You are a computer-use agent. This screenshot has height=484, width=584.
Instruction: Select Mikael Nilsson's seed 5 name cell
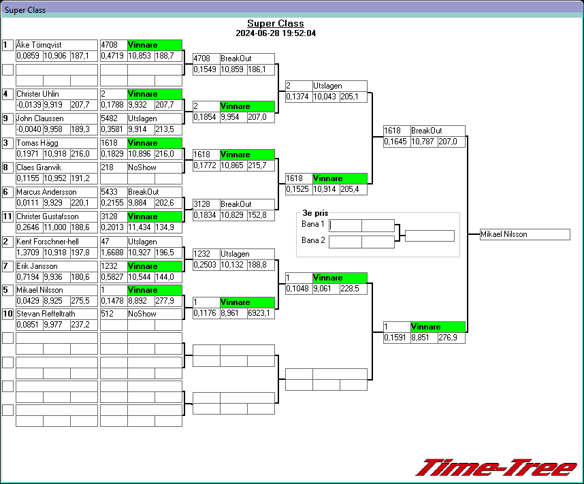click(56, 290)
